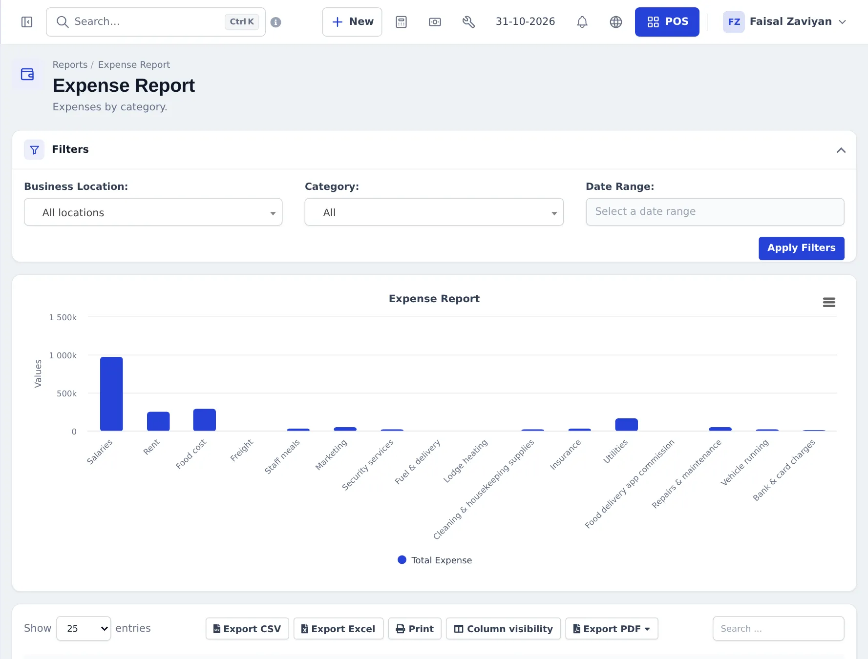
Task: Open the chart hamburger menu
Action: point(829,302)
